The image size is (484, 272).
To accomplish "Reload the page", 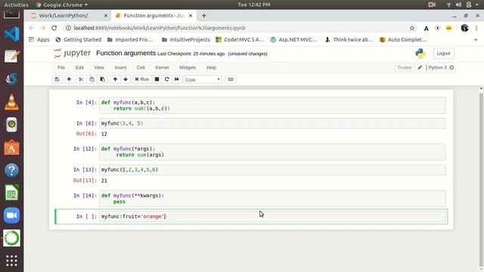I will tap(54, 28).
